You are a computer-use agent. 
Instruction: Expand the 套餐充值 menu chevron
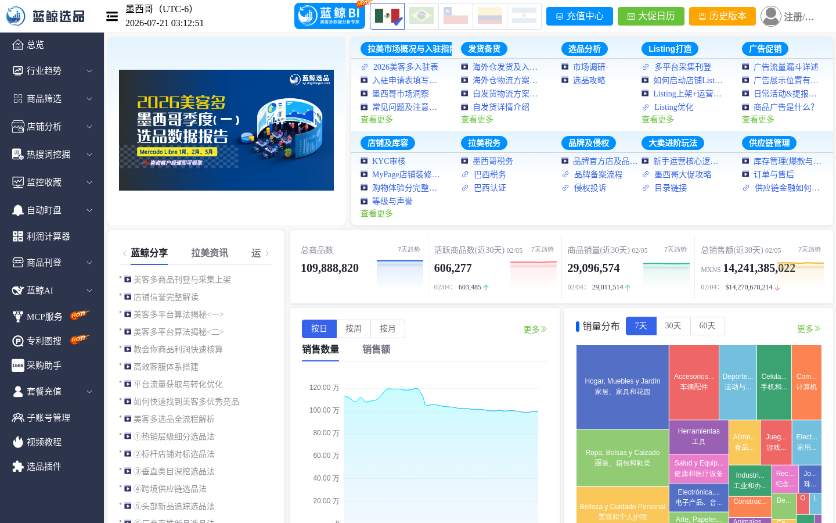89,392
